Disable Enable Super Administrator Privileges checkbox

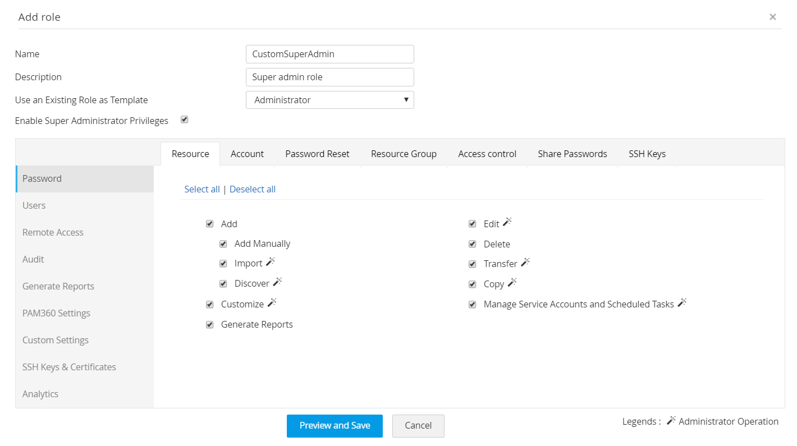coord(185,119)
